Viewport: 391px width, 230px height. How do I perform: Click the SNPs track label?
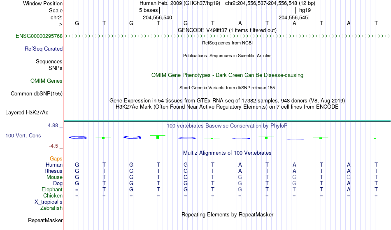pyautogui.click(x=56, y=68)
